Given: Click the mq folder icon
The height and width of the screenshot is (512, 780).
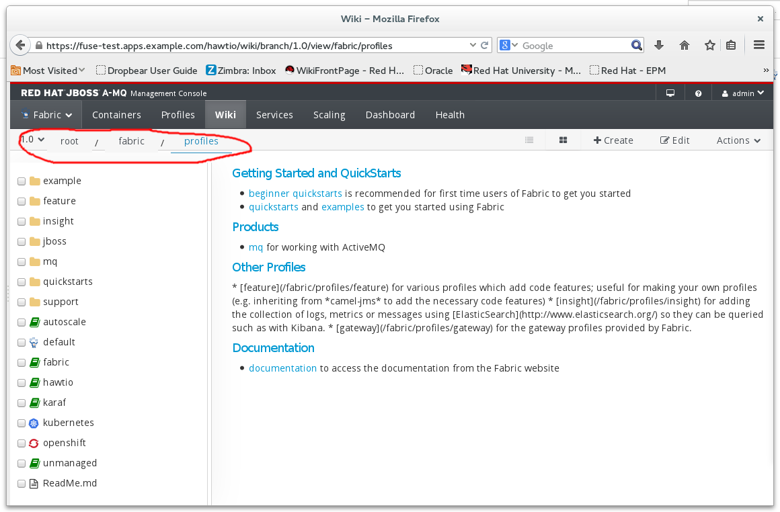Looking at the screenshot, I should 34,261.
